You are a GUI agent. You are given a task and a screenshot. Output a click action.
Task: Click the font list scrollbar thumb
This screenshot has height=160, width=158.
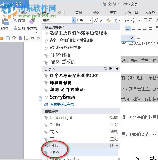tap(119, 159)
